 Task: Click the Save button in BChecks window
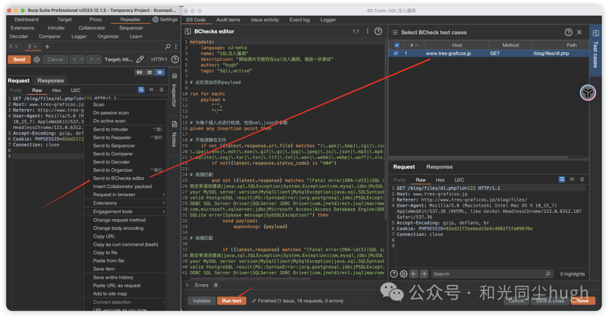pyautogui.click(x=583, y=301)
